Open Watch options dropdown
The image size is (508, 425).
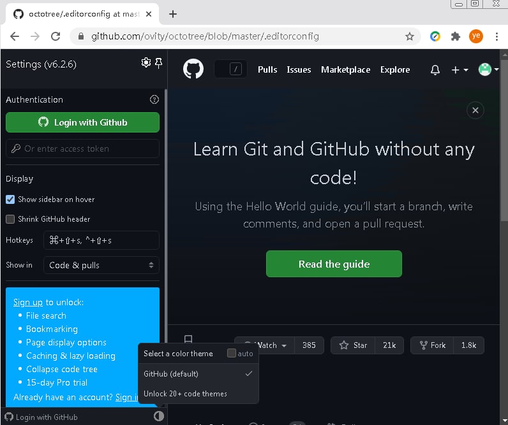[x=264, y=345]
